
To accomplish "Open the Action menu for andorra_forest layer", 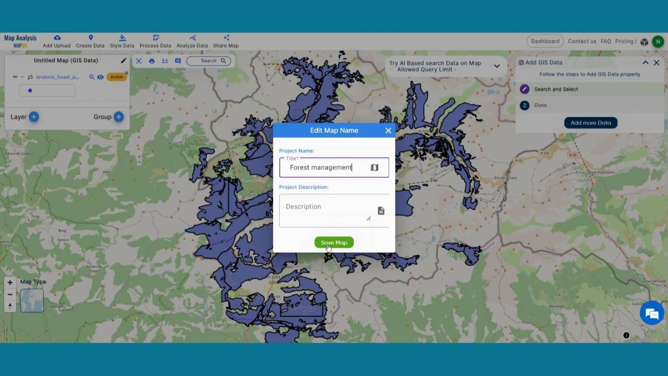I will tap(116, 77).
